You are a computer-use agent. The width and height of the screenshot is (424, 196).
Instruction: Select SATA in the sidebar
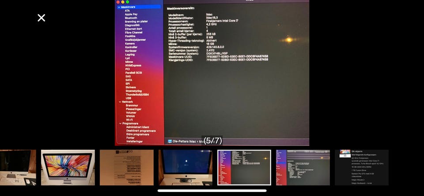(129, 80)
